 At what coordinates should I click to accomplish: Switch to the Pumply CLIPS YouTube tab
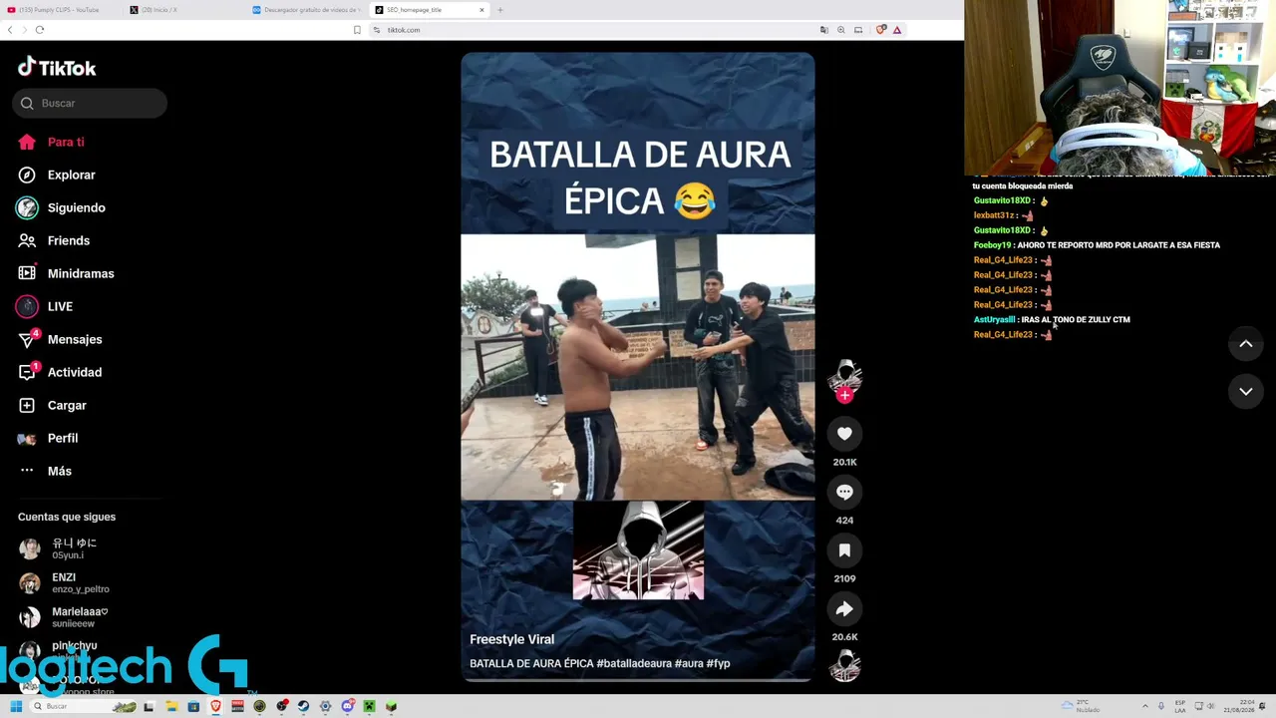pos(60,10)
